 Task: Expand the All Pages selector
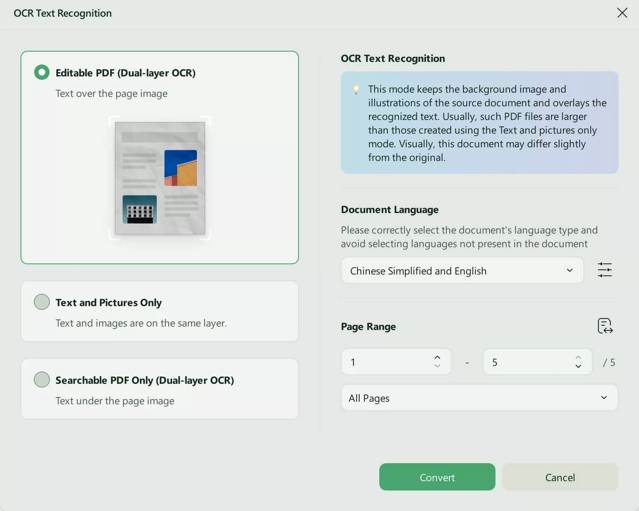pyautogui.click(x=479, y=397)
